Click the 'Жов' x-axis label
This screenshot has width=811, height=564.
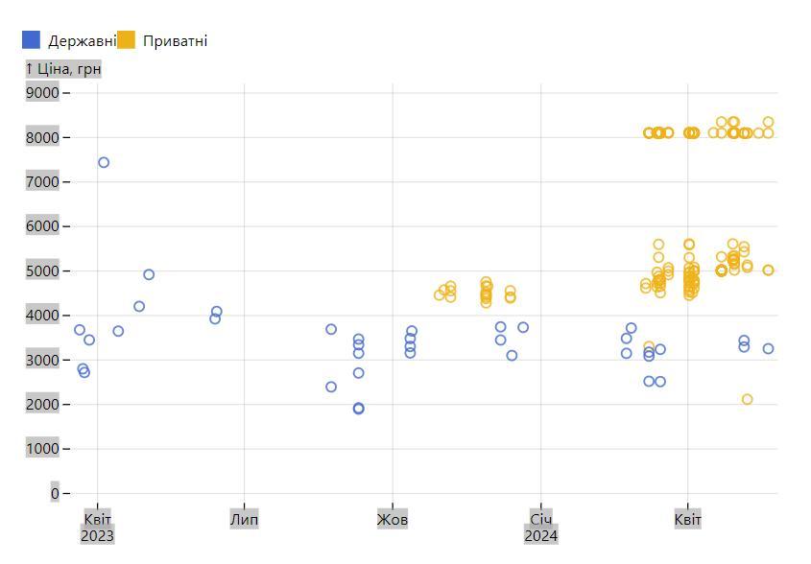pyautogui.click(x=393, y=520)
